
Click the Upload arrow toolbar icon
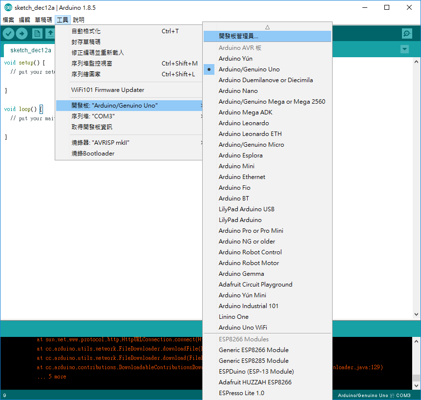point(22,34)
